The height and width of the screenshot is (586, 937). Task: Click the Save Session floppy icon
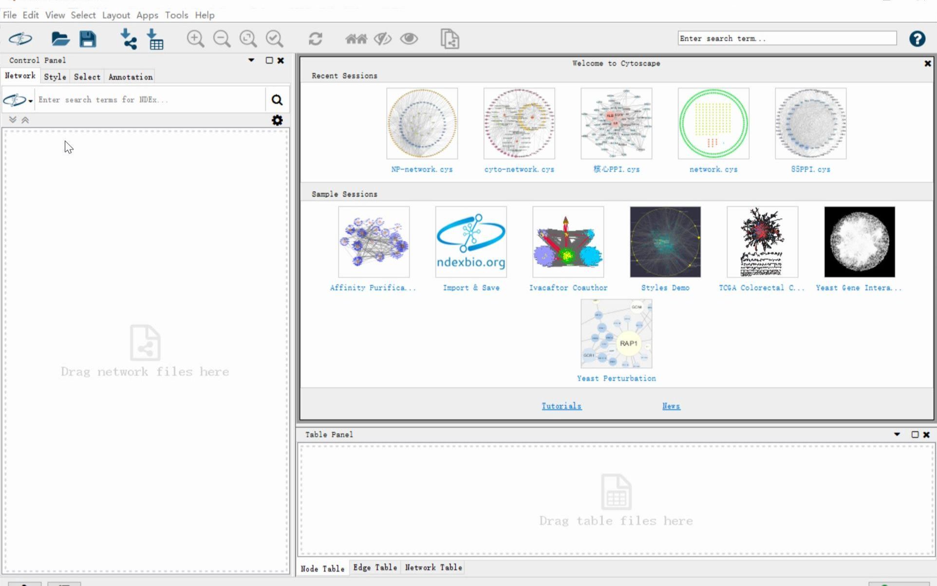[88, 38]
